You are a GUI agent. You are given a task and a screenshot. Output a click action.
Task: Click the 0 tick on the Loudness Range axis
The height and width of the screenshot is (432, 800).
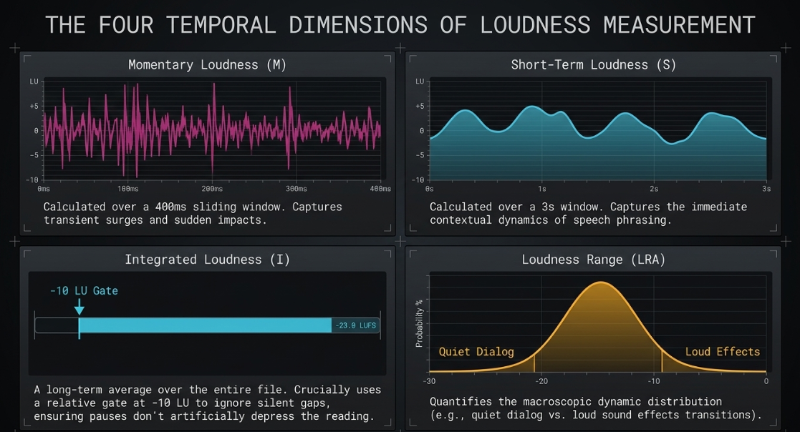tap(766, 381)
